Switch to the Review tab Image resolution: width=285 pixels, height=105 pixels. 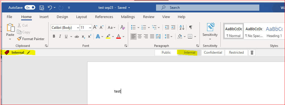point(149,17)
